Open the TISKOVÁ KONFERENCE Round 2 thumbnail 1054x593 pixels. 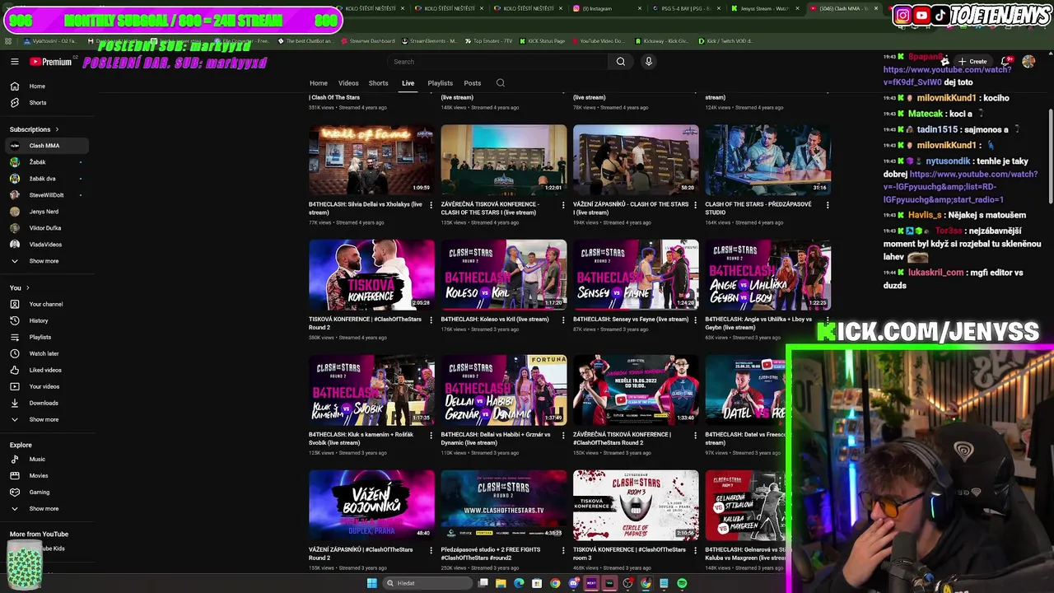371,275
